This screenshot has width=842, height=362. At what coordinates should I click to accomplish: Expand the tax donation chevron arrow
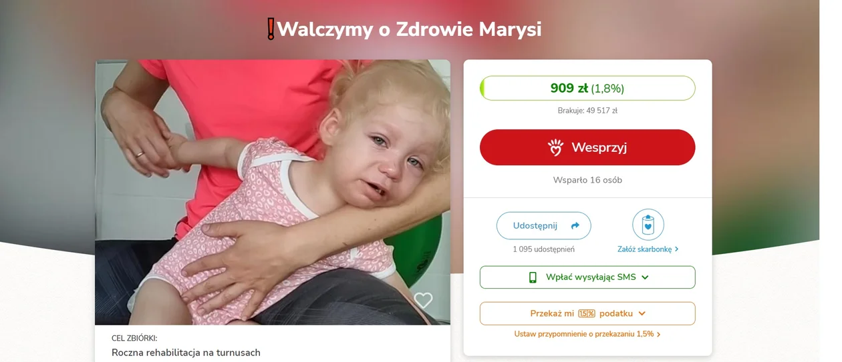click(642, 313)
